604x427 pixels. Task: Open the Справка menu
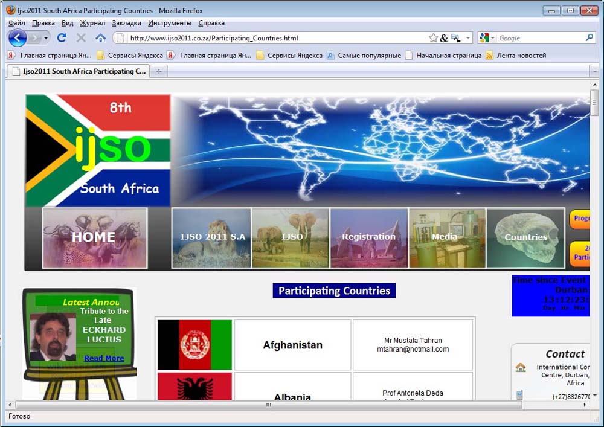(211, 23)
